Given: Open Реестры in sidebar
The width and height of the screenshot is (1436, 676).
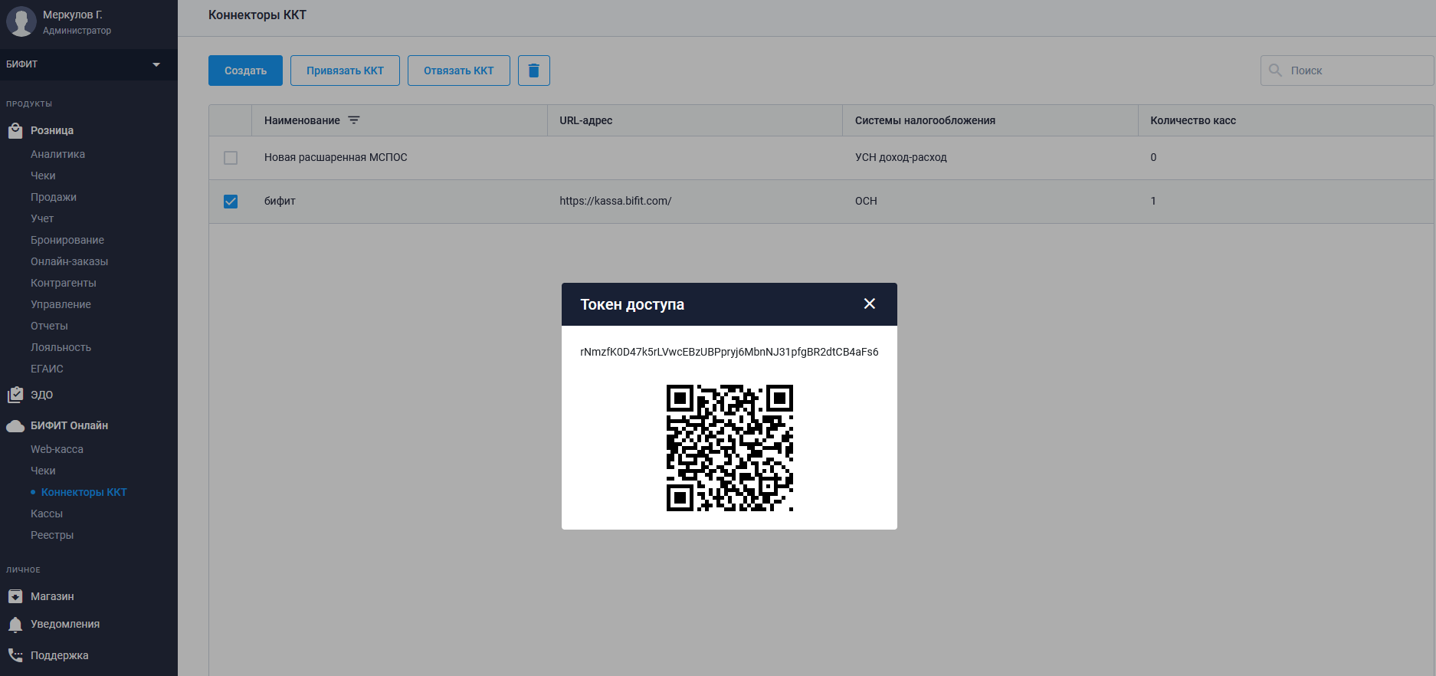Looking at the screenshot, I should 52,535.
